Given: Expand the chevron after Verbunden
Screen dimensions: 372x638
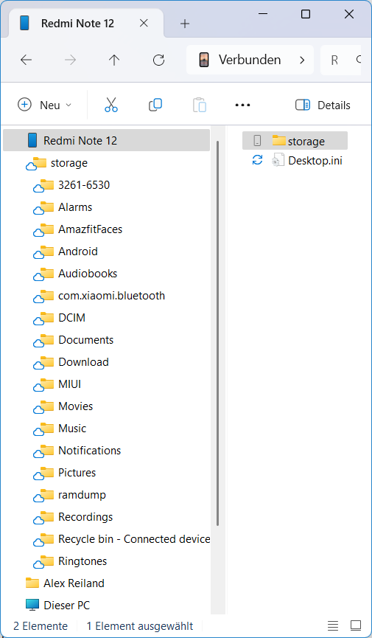Looking at the screenshot, I should point(302,60).
